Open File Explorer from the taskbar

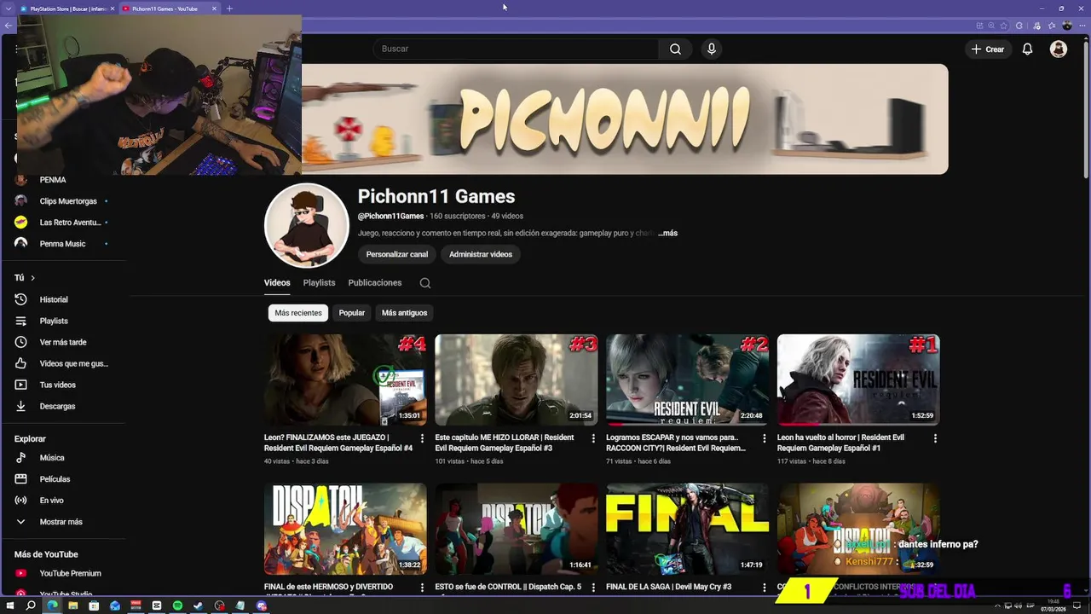pos(72,605)
